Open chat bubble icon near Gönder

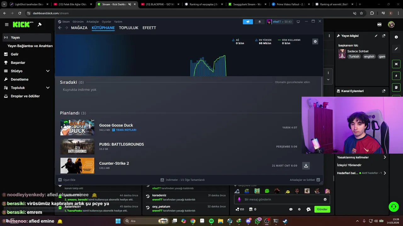[291, 209]
